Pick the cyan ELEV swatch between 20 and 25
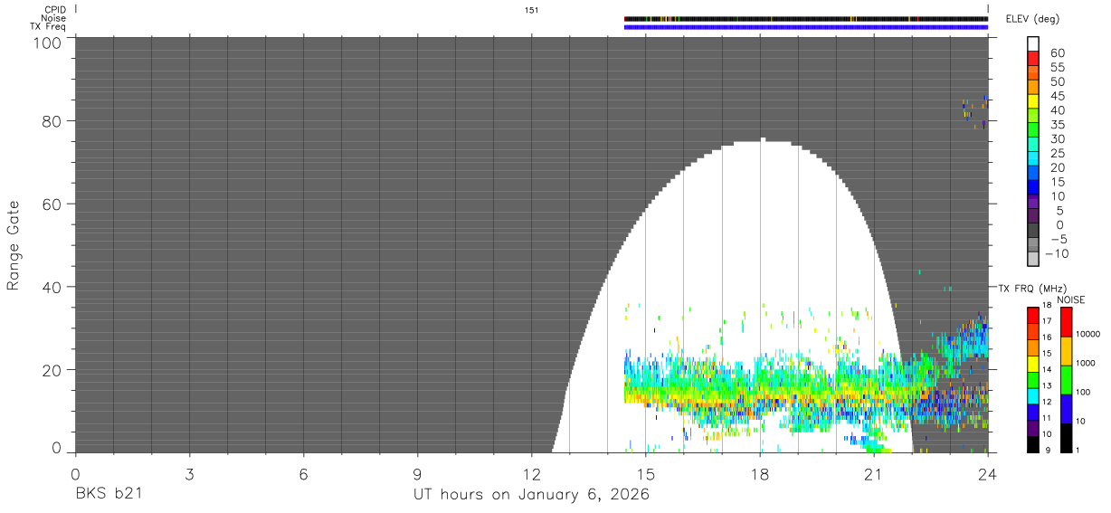 pyautogui.click(x=1033, y=159)
